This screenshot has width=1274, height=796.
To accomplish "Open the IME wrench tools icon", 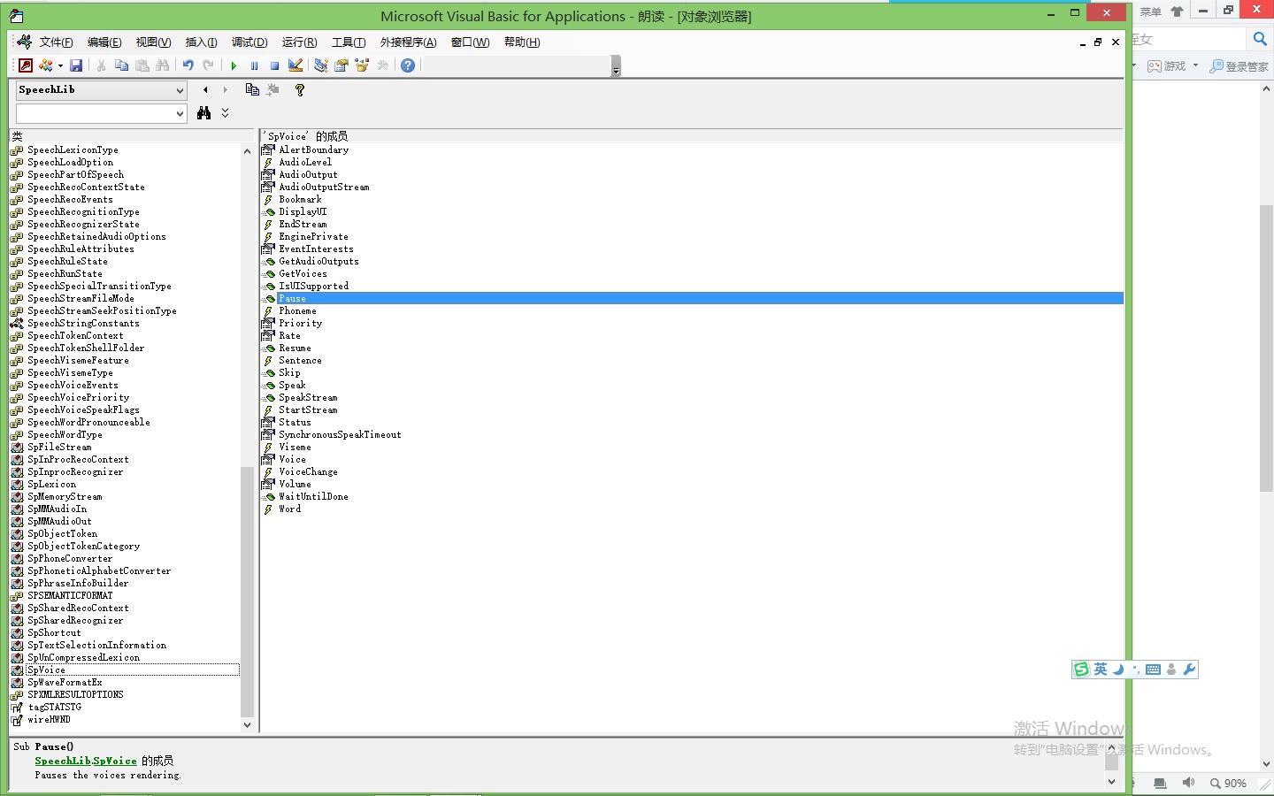I will coord(1189,670).
